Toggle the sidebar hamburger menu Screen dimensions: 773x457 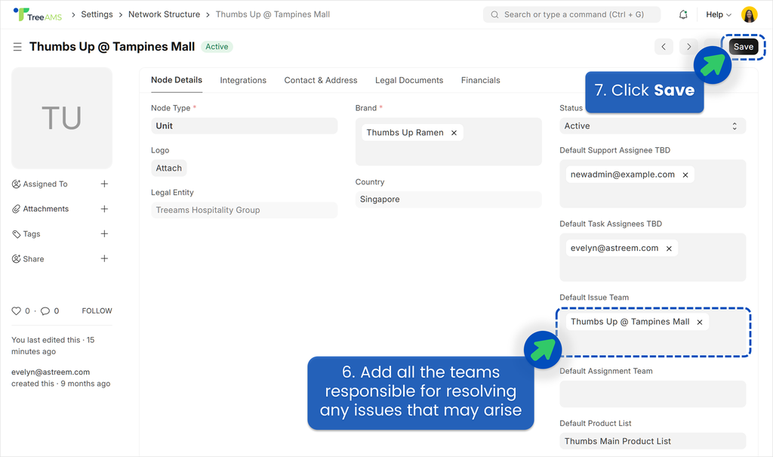click(x=17, y=47)
